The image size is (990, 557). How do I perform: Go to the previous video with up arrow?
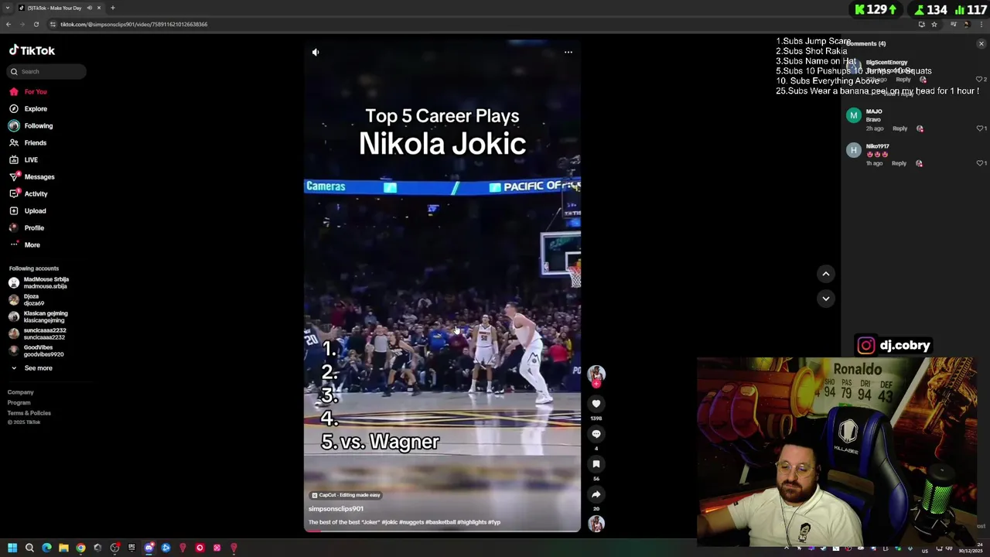point(826,274)
